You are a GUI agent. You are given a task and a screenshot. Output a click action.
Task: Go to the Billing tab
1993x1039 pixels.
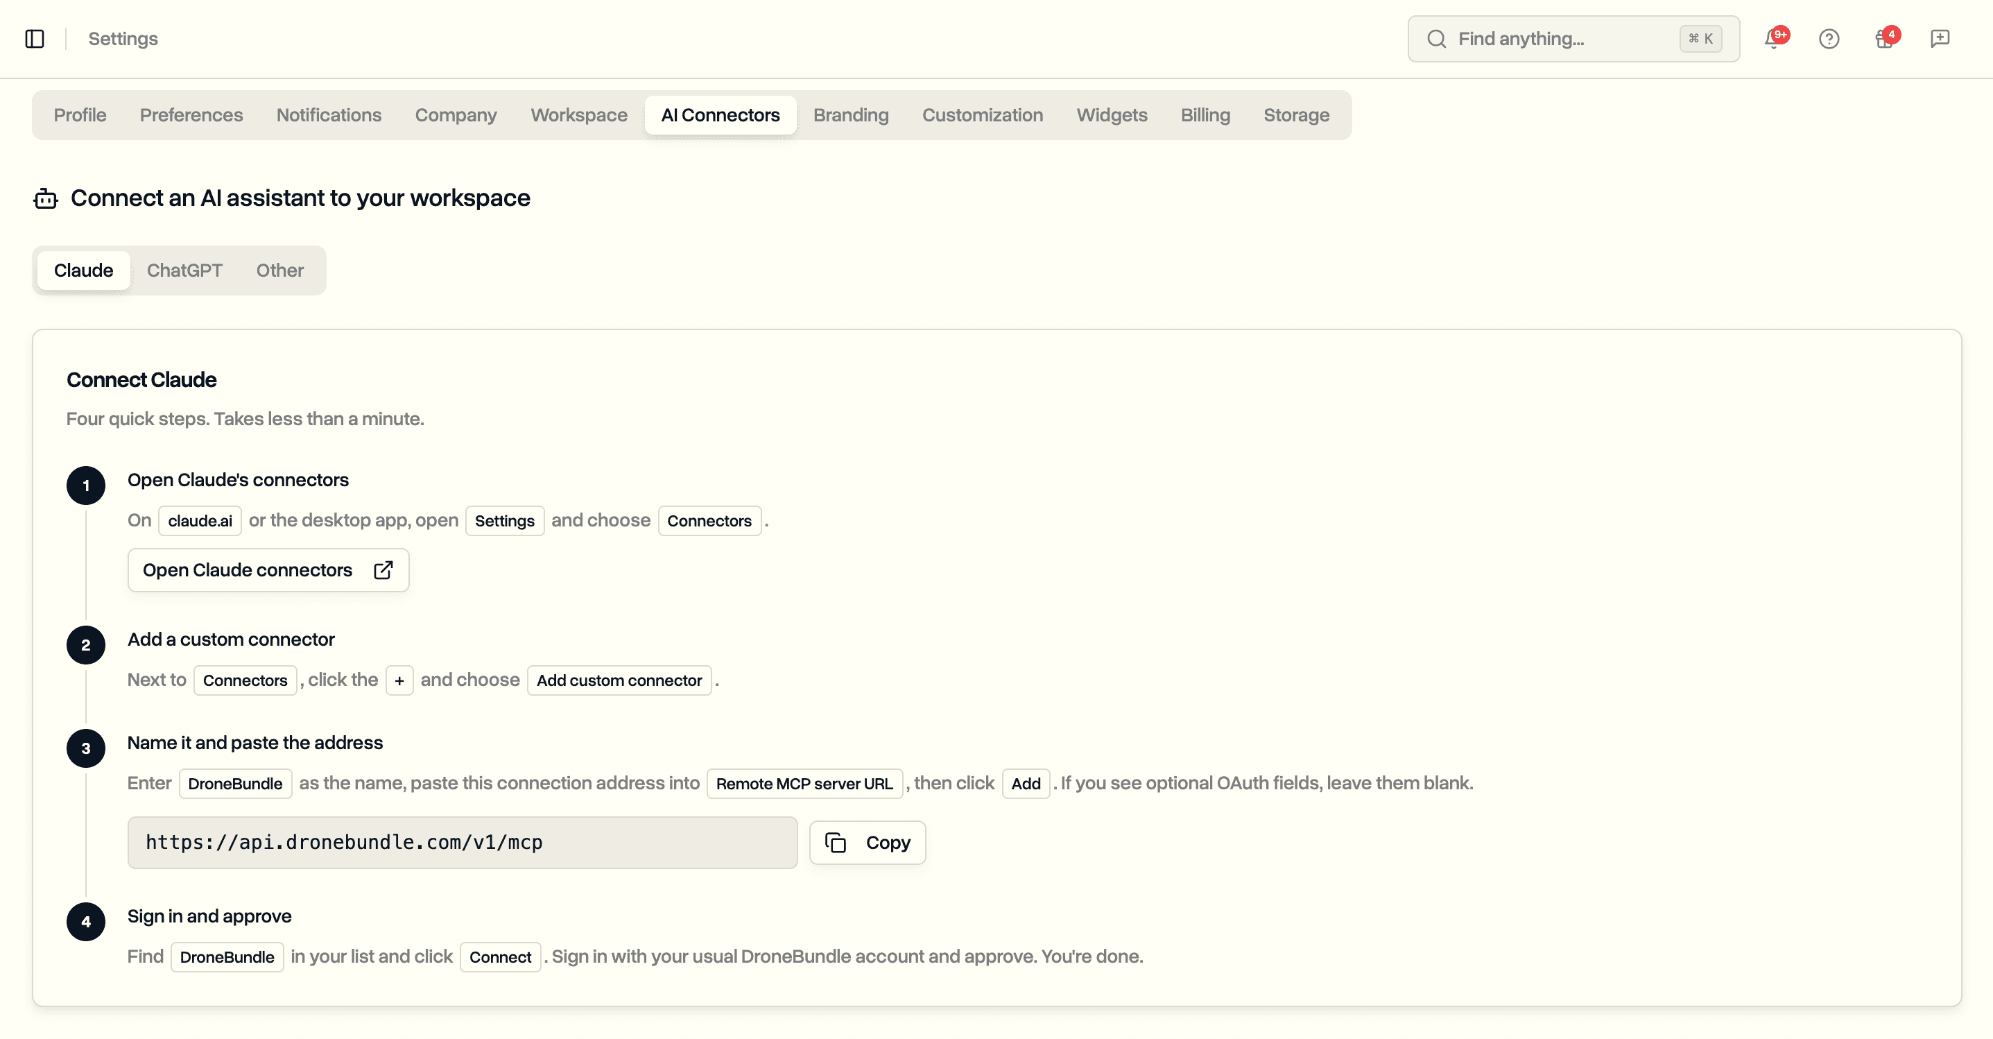[1205, 115]
